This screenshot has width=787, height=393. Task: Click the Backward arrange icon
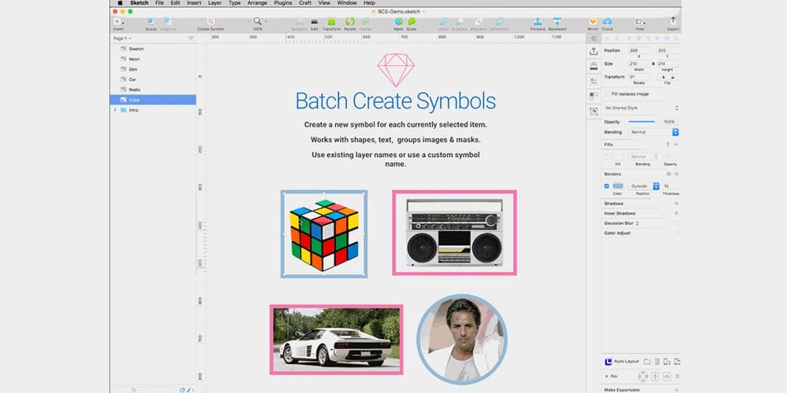(x=557, y=21)
